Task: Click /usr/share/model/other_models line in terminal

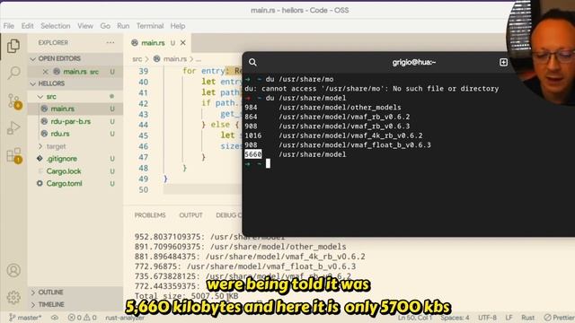Action: (x=323, y=108)
